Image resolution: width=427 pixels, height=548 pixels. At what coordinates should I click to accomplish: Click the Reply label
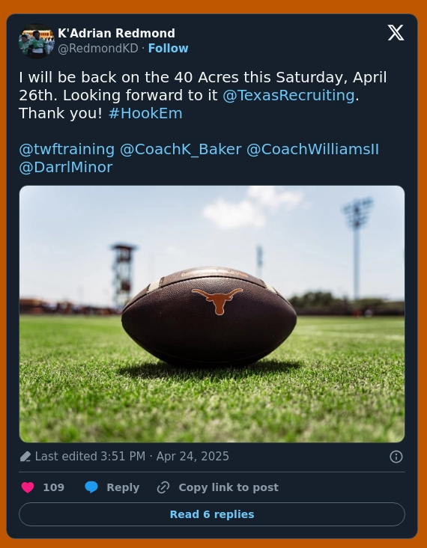point(123,487)
